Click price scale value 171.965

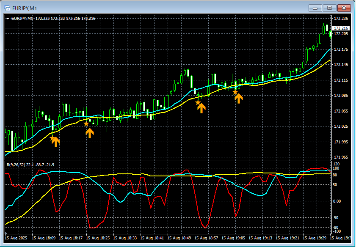(x=341, y=157)
